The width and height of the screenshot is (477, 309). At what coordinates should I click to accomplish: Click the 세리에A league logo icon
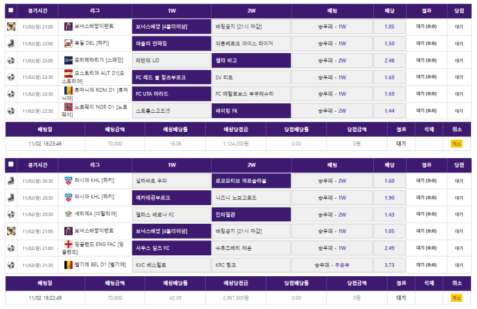[x=69, y=214]
